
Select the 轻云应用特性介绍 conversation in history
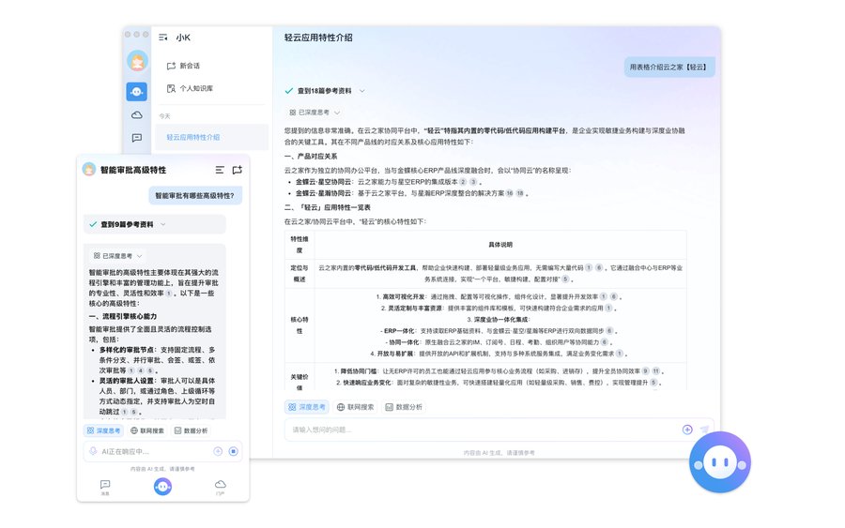point(212,137)
